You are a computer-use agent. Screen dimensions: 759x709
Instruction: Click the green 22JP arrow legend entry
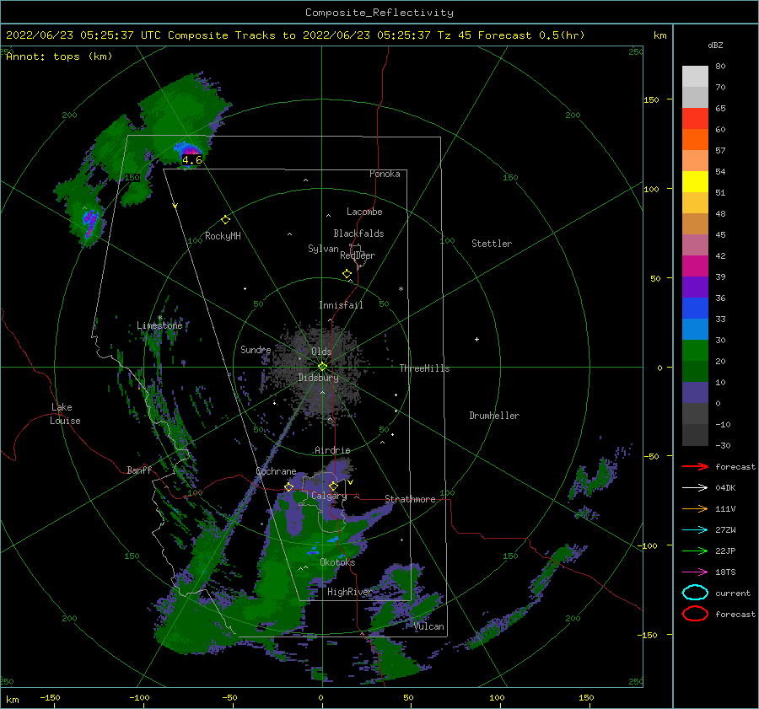pyautogui.click(x=695, y=551)
